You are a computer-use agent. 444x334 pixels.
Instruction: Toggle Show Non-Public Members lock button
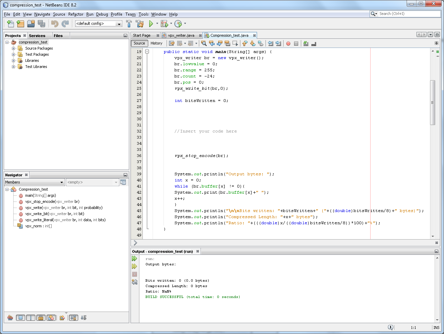pyautogui.click(x=41, y=318)
